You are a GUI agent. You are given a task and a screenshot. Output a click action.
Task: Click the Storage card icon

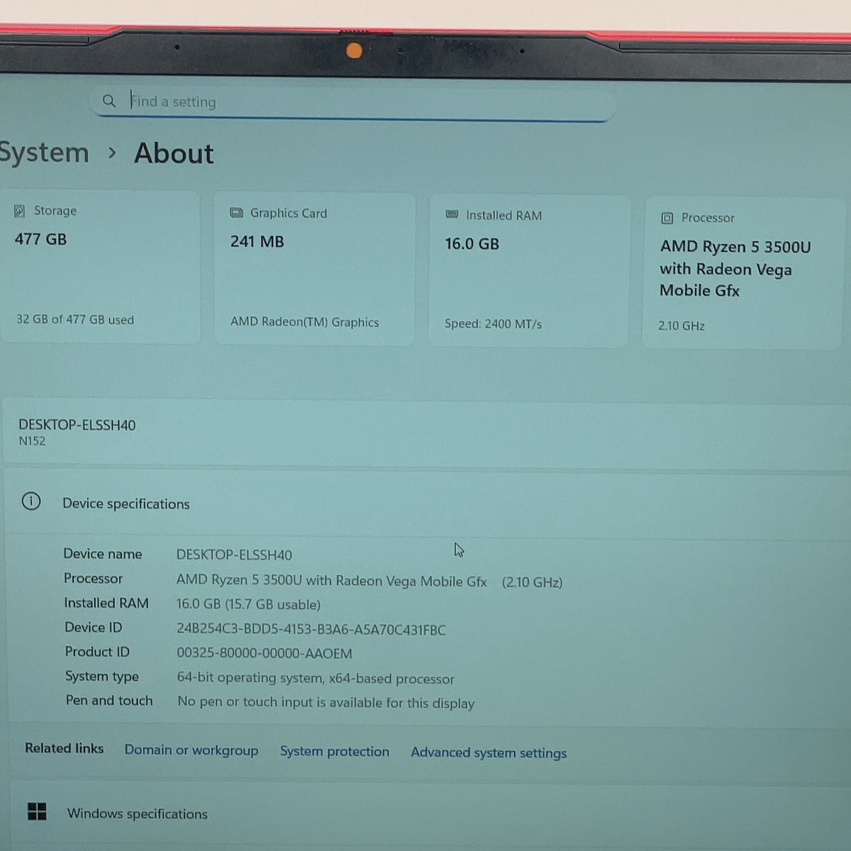[x=20, y=211]
